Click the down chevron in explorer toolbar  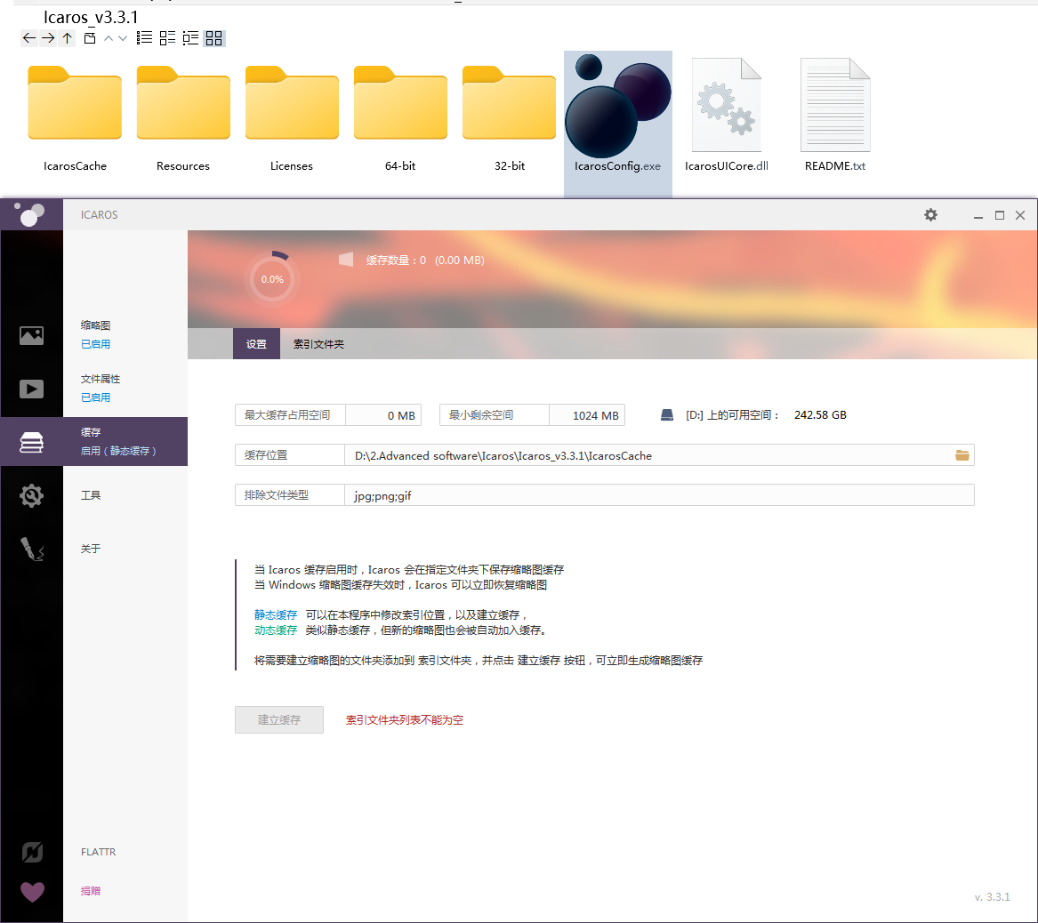tap(123, 38)
